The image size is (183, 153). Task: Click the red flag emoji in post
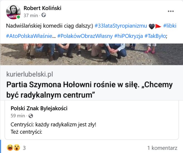click(159, 26)
